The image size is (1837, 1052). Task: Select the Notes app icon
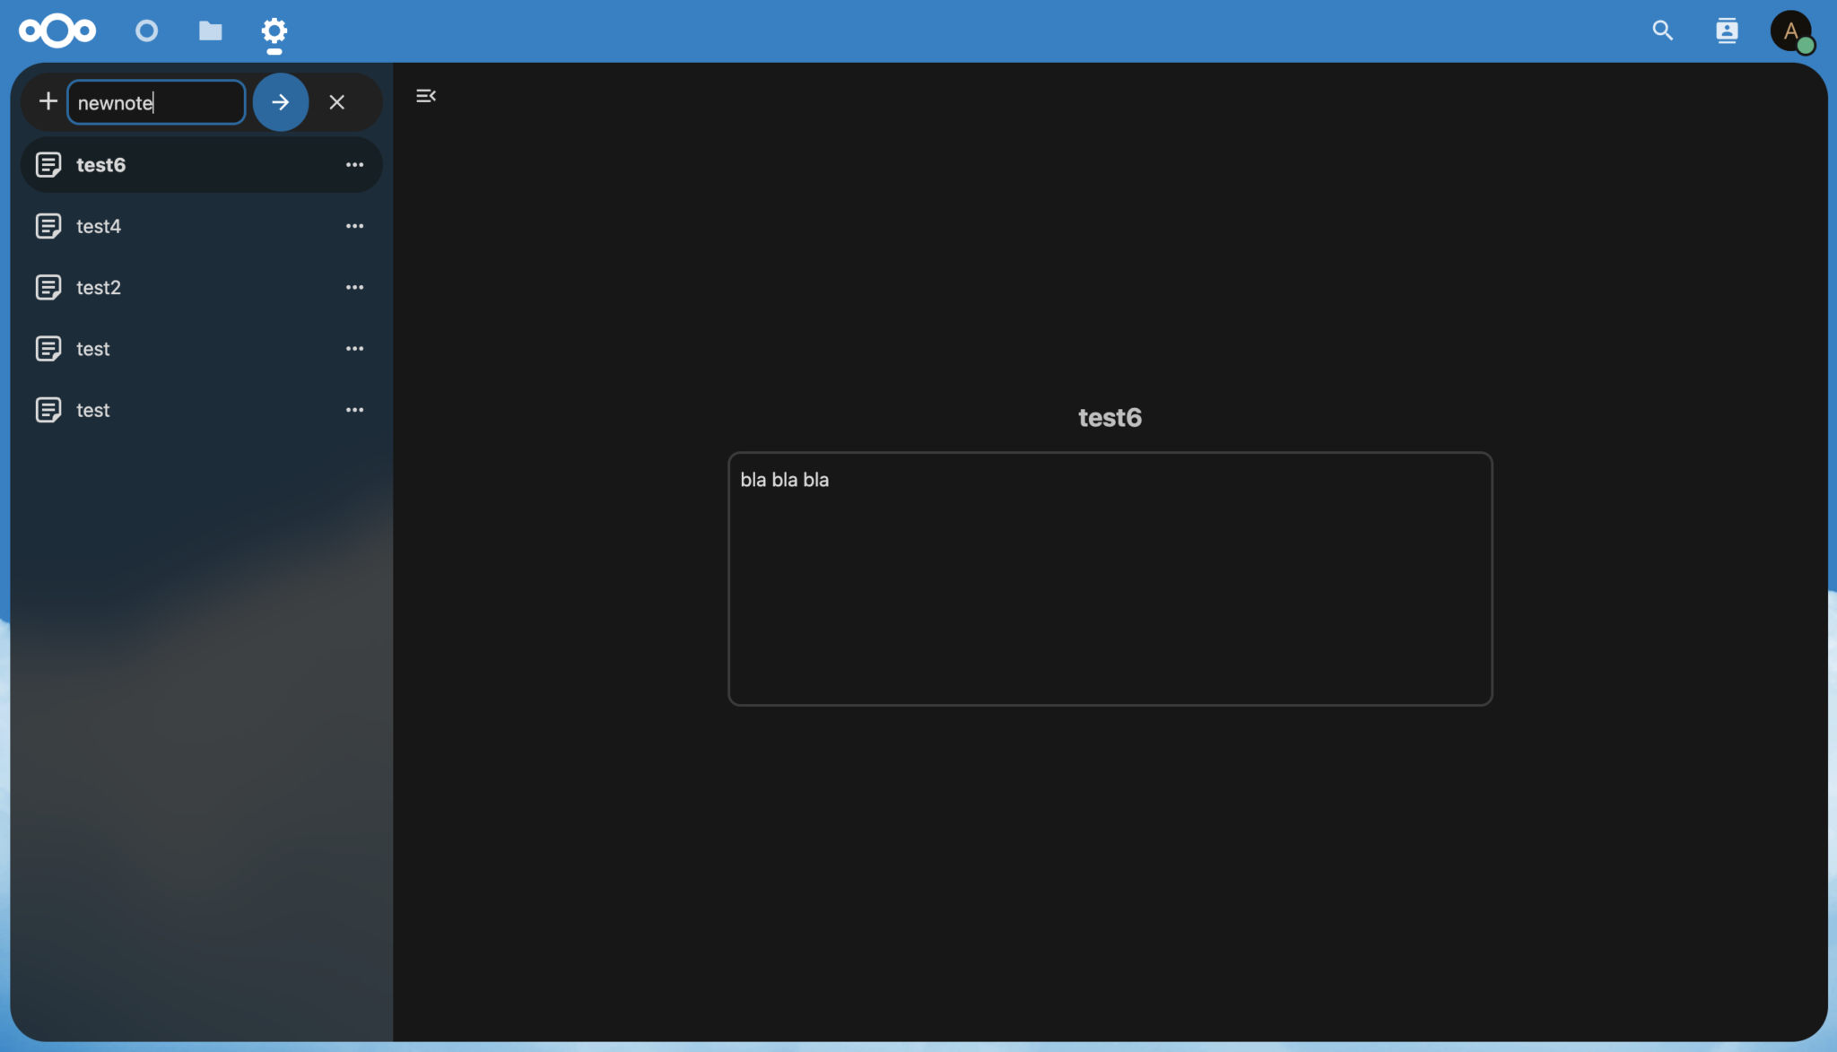click(274, 30)
